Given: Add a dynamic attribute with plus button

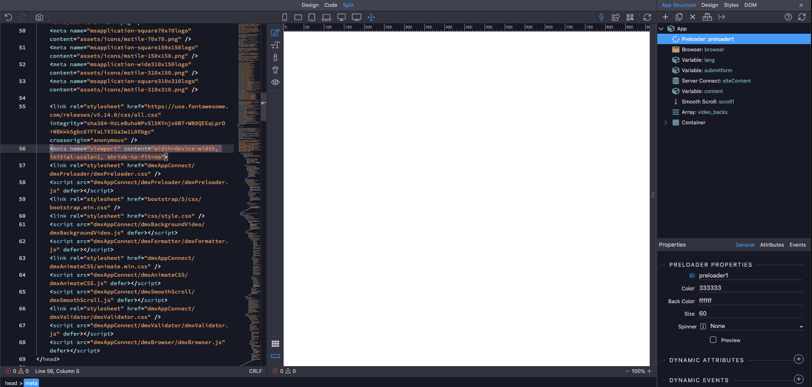Looking at the screenshot, I should click(x=799, y=359).
